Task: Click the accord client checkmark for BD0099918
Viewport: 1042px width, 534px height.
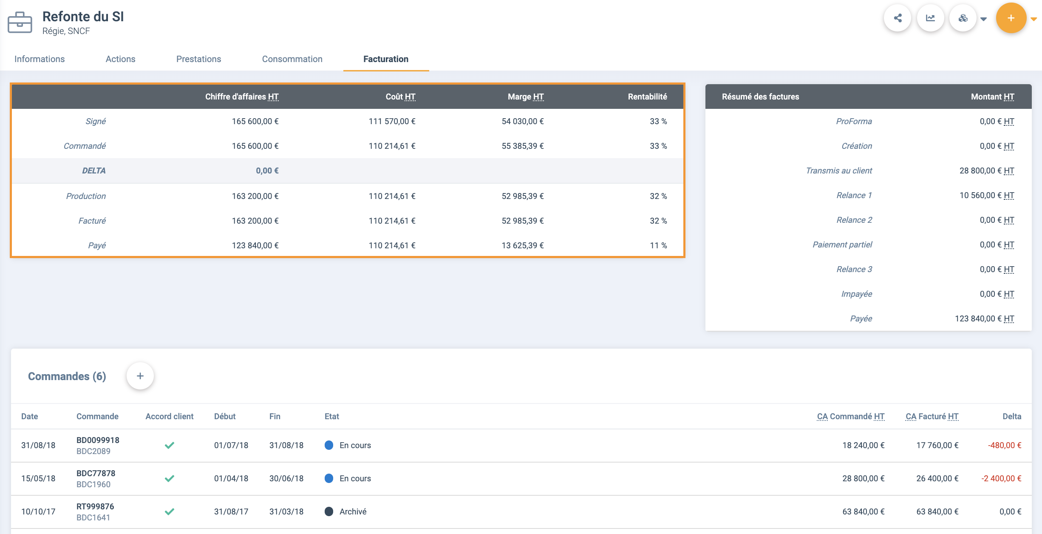Action: [x=170, y=445]
